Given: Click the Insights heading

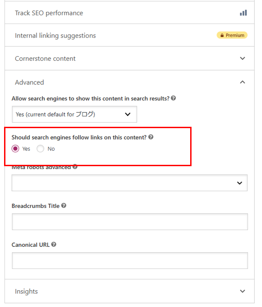Looking at the screenshot, I should click(x=26, y=291).
